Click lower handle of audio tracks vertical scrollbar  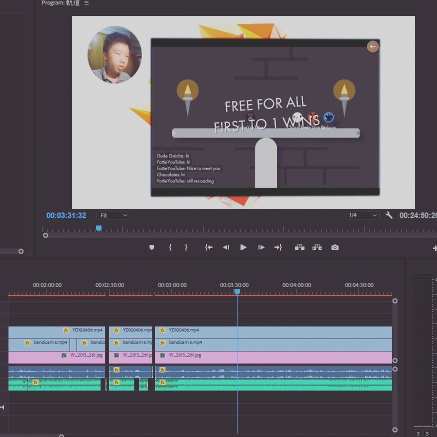coord(395,430)
